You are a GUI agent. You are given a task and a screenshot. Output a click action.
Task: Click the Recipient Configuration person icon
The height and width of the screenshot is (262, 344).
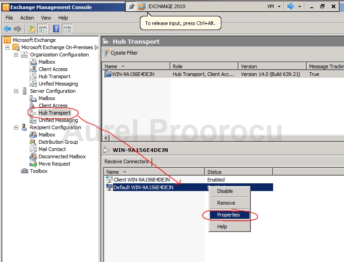[25, 127]
